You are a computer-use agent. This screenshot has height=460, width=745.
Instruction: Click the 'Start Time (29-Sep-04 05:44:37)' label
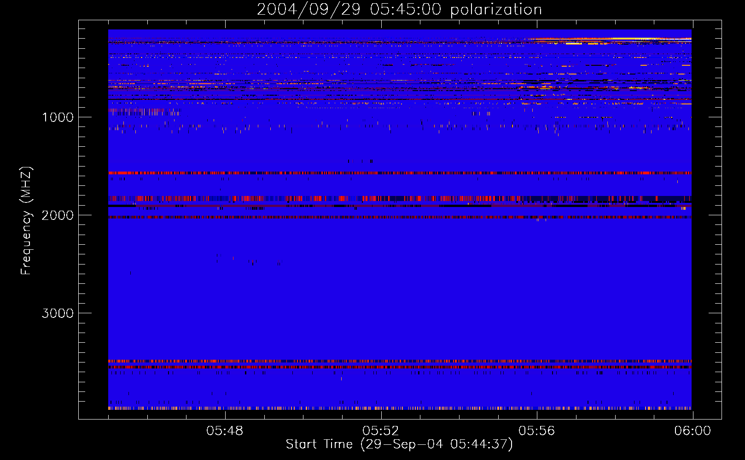click(399, 444)
